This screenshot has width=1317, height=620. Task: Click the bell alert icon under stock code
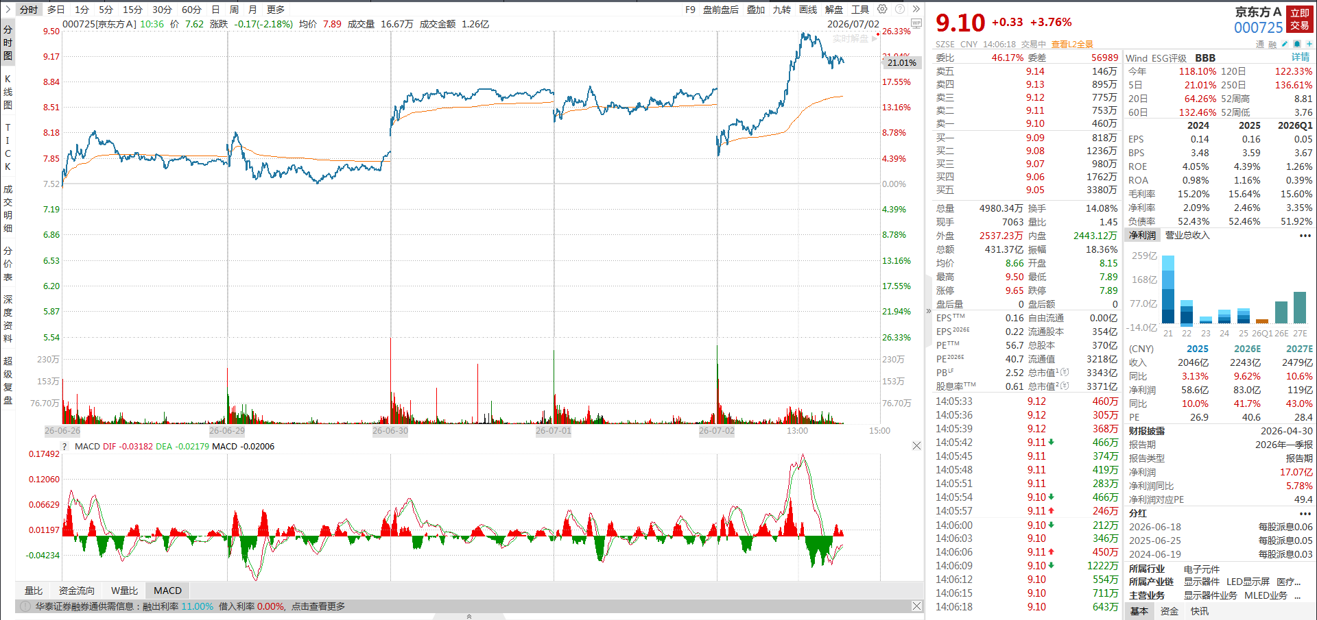1296,44
